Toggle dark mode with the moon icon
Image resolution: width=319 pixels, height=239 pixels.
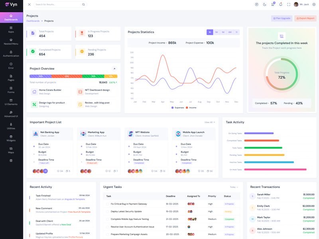point(265,4)
